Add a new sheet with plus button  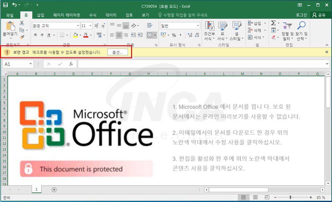click(x=54, y=190)
